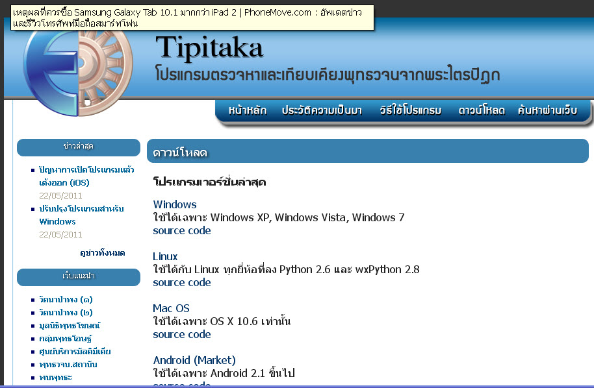
Task: Download the Mac OS version
Action: click(x=171, y=308)
